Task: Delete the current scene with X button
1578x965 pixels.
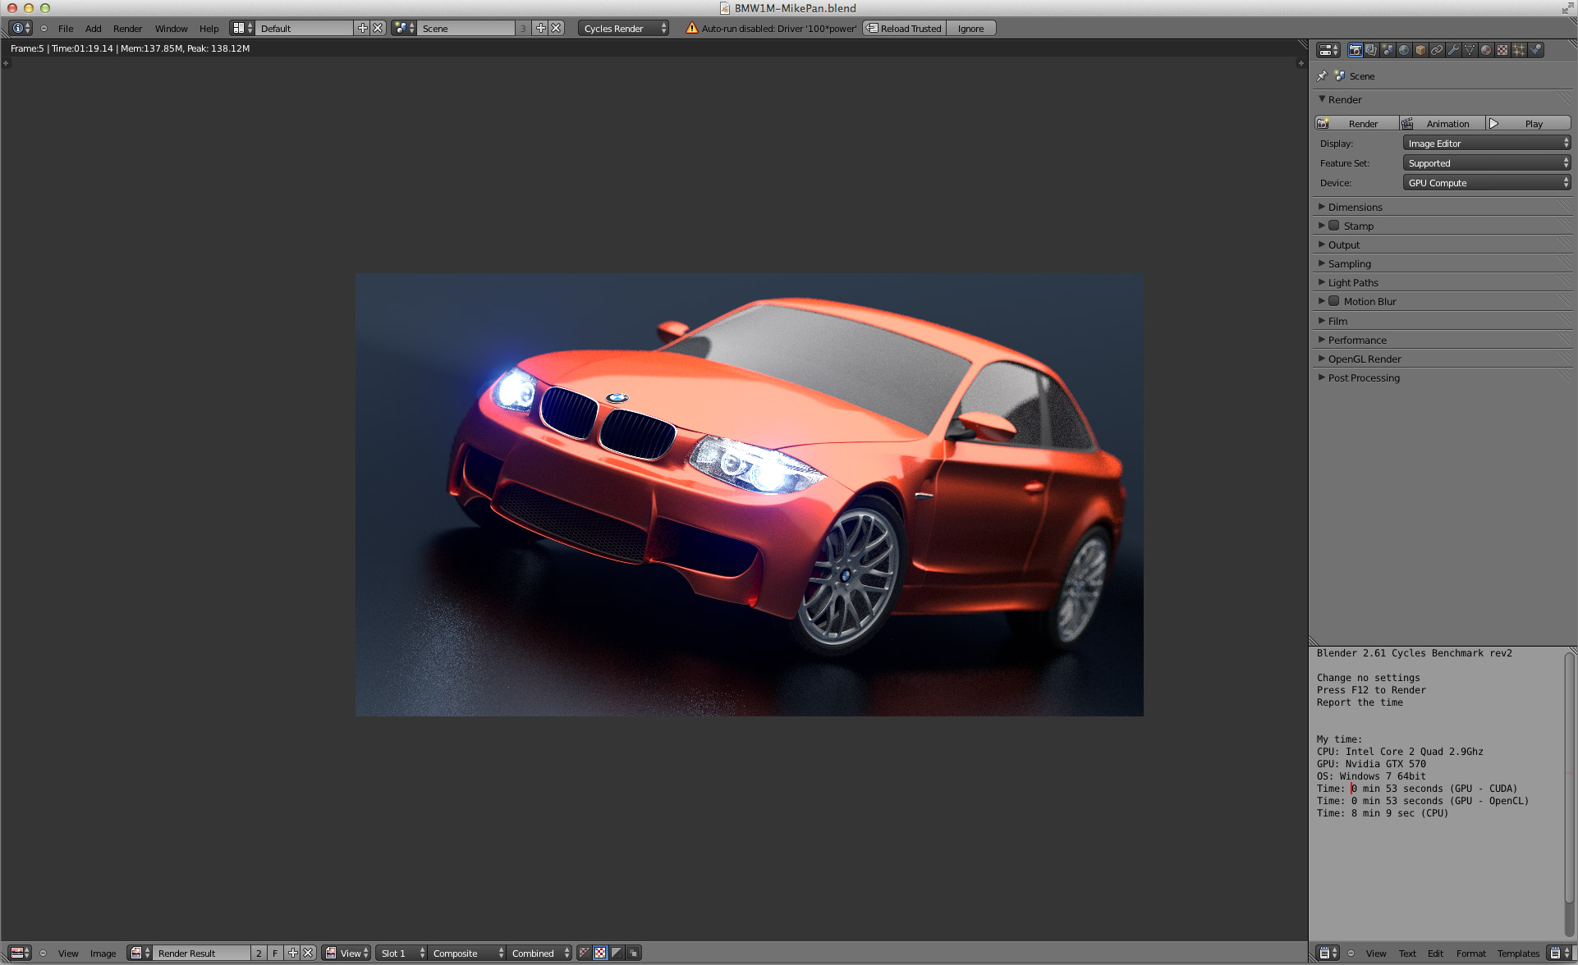Action: 556,28
